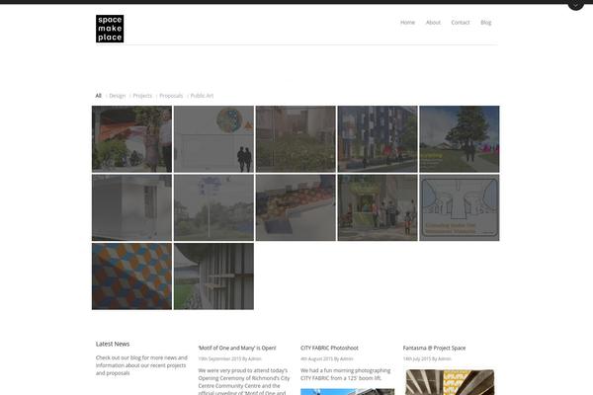Click the space make place logo
Screen dimensions: 593x395
pos(110,29)
